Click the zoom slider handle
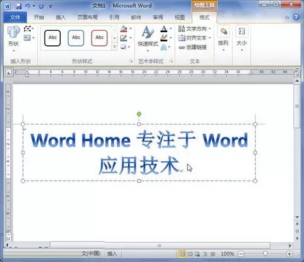Viewport: 304px width, 262px height. [x=265, y=253]
